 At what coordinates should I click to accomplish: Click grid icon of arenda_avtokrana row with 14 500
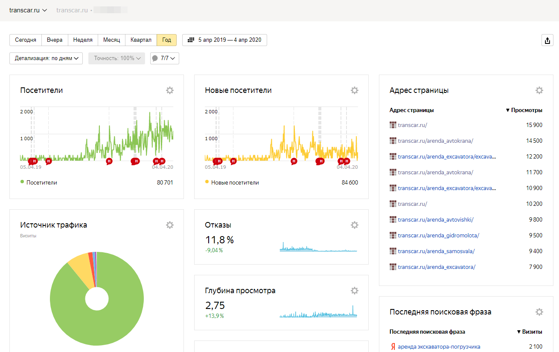coord(393,141)
